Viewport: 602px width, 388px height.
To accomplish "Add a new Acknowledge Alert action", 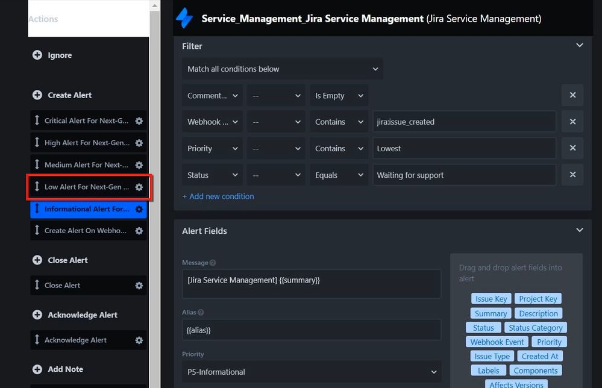I will point(37,314).
